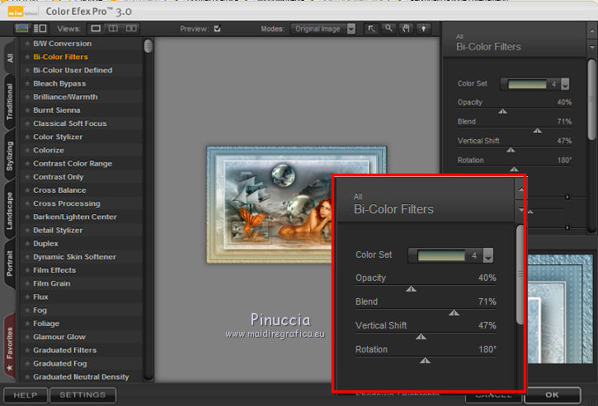Select Graduated Neutral Density filter
Image resolution: width=598 pixels, height=406 pixels.
[81, 376]
